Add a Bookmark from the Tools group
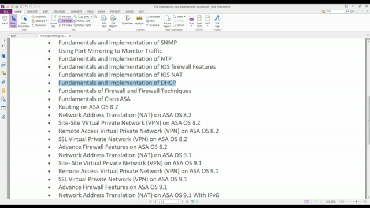This screenshot has width=370, height=208. [39, 25]
